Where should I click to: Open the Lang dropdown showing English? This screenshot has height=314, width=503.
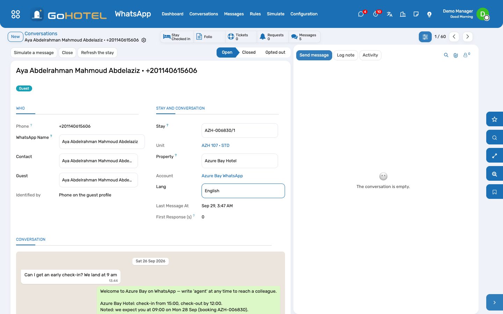tap(243, 191)
